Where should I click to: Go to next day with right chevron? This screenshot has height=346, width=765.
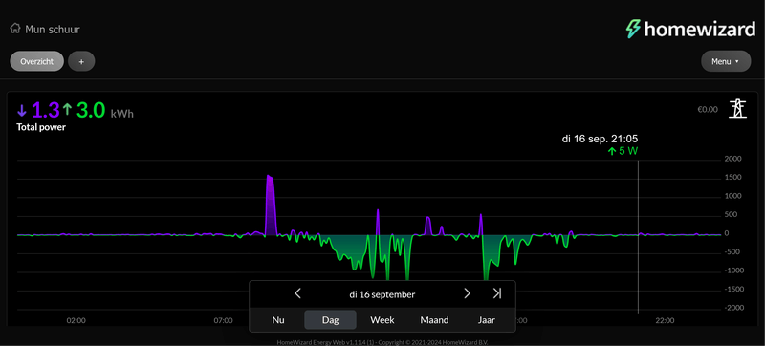tap(467, 293)
